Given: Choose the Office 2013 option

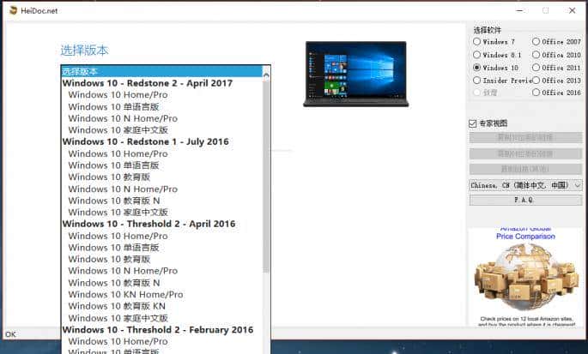Looking at the screenshot, I should [536, 81].
